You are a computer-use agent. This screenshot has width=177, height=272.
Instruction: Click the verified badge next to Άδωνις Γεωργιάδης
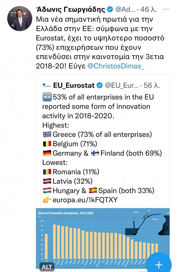click(x=110, y=9)
